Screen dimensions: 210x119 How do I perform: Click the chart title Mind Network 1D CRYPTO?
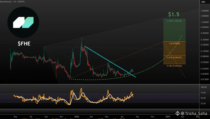12,2
